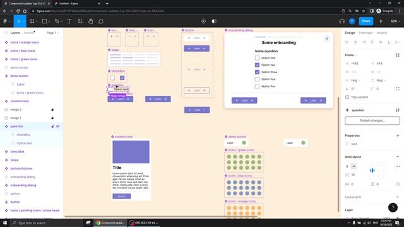404x227 pixels.
Task: Open the Resources tool
Action: point(80,21)
